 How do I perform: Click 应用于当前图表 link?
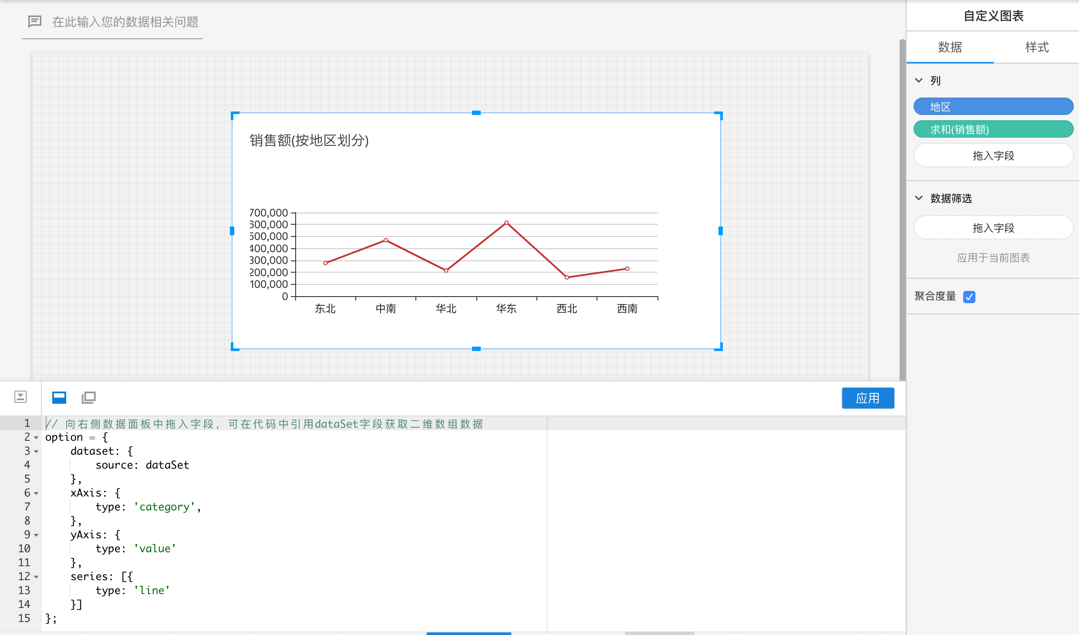click(993, 258)
